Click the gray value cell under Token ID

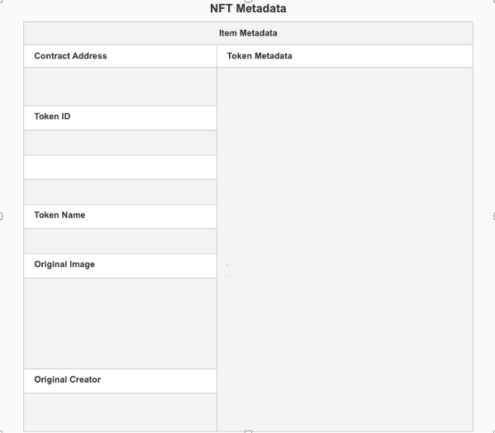click(121, 143)
